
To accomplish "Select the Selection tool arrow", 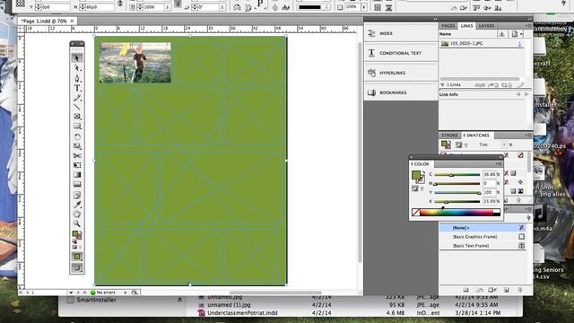I will (77, 57).
